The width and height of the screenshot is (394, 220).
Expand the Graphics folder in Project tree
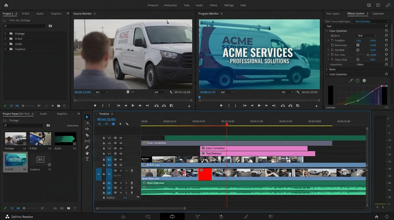tap(5, 49)
